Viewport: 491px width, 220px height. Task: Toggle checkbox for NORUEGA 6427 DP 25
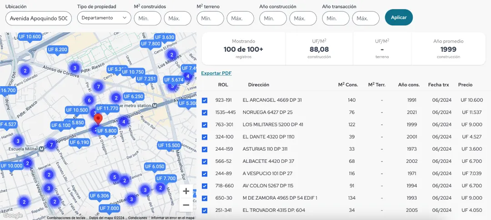click(205, 112)
